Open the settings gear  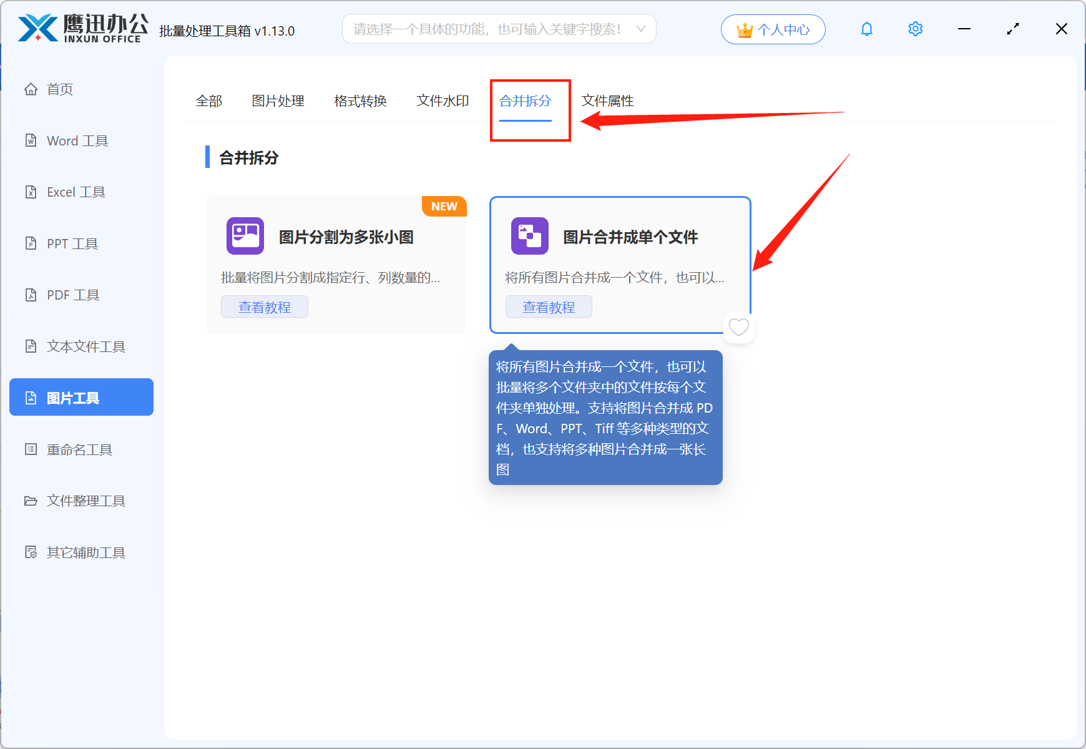click(x=915, y=29)
